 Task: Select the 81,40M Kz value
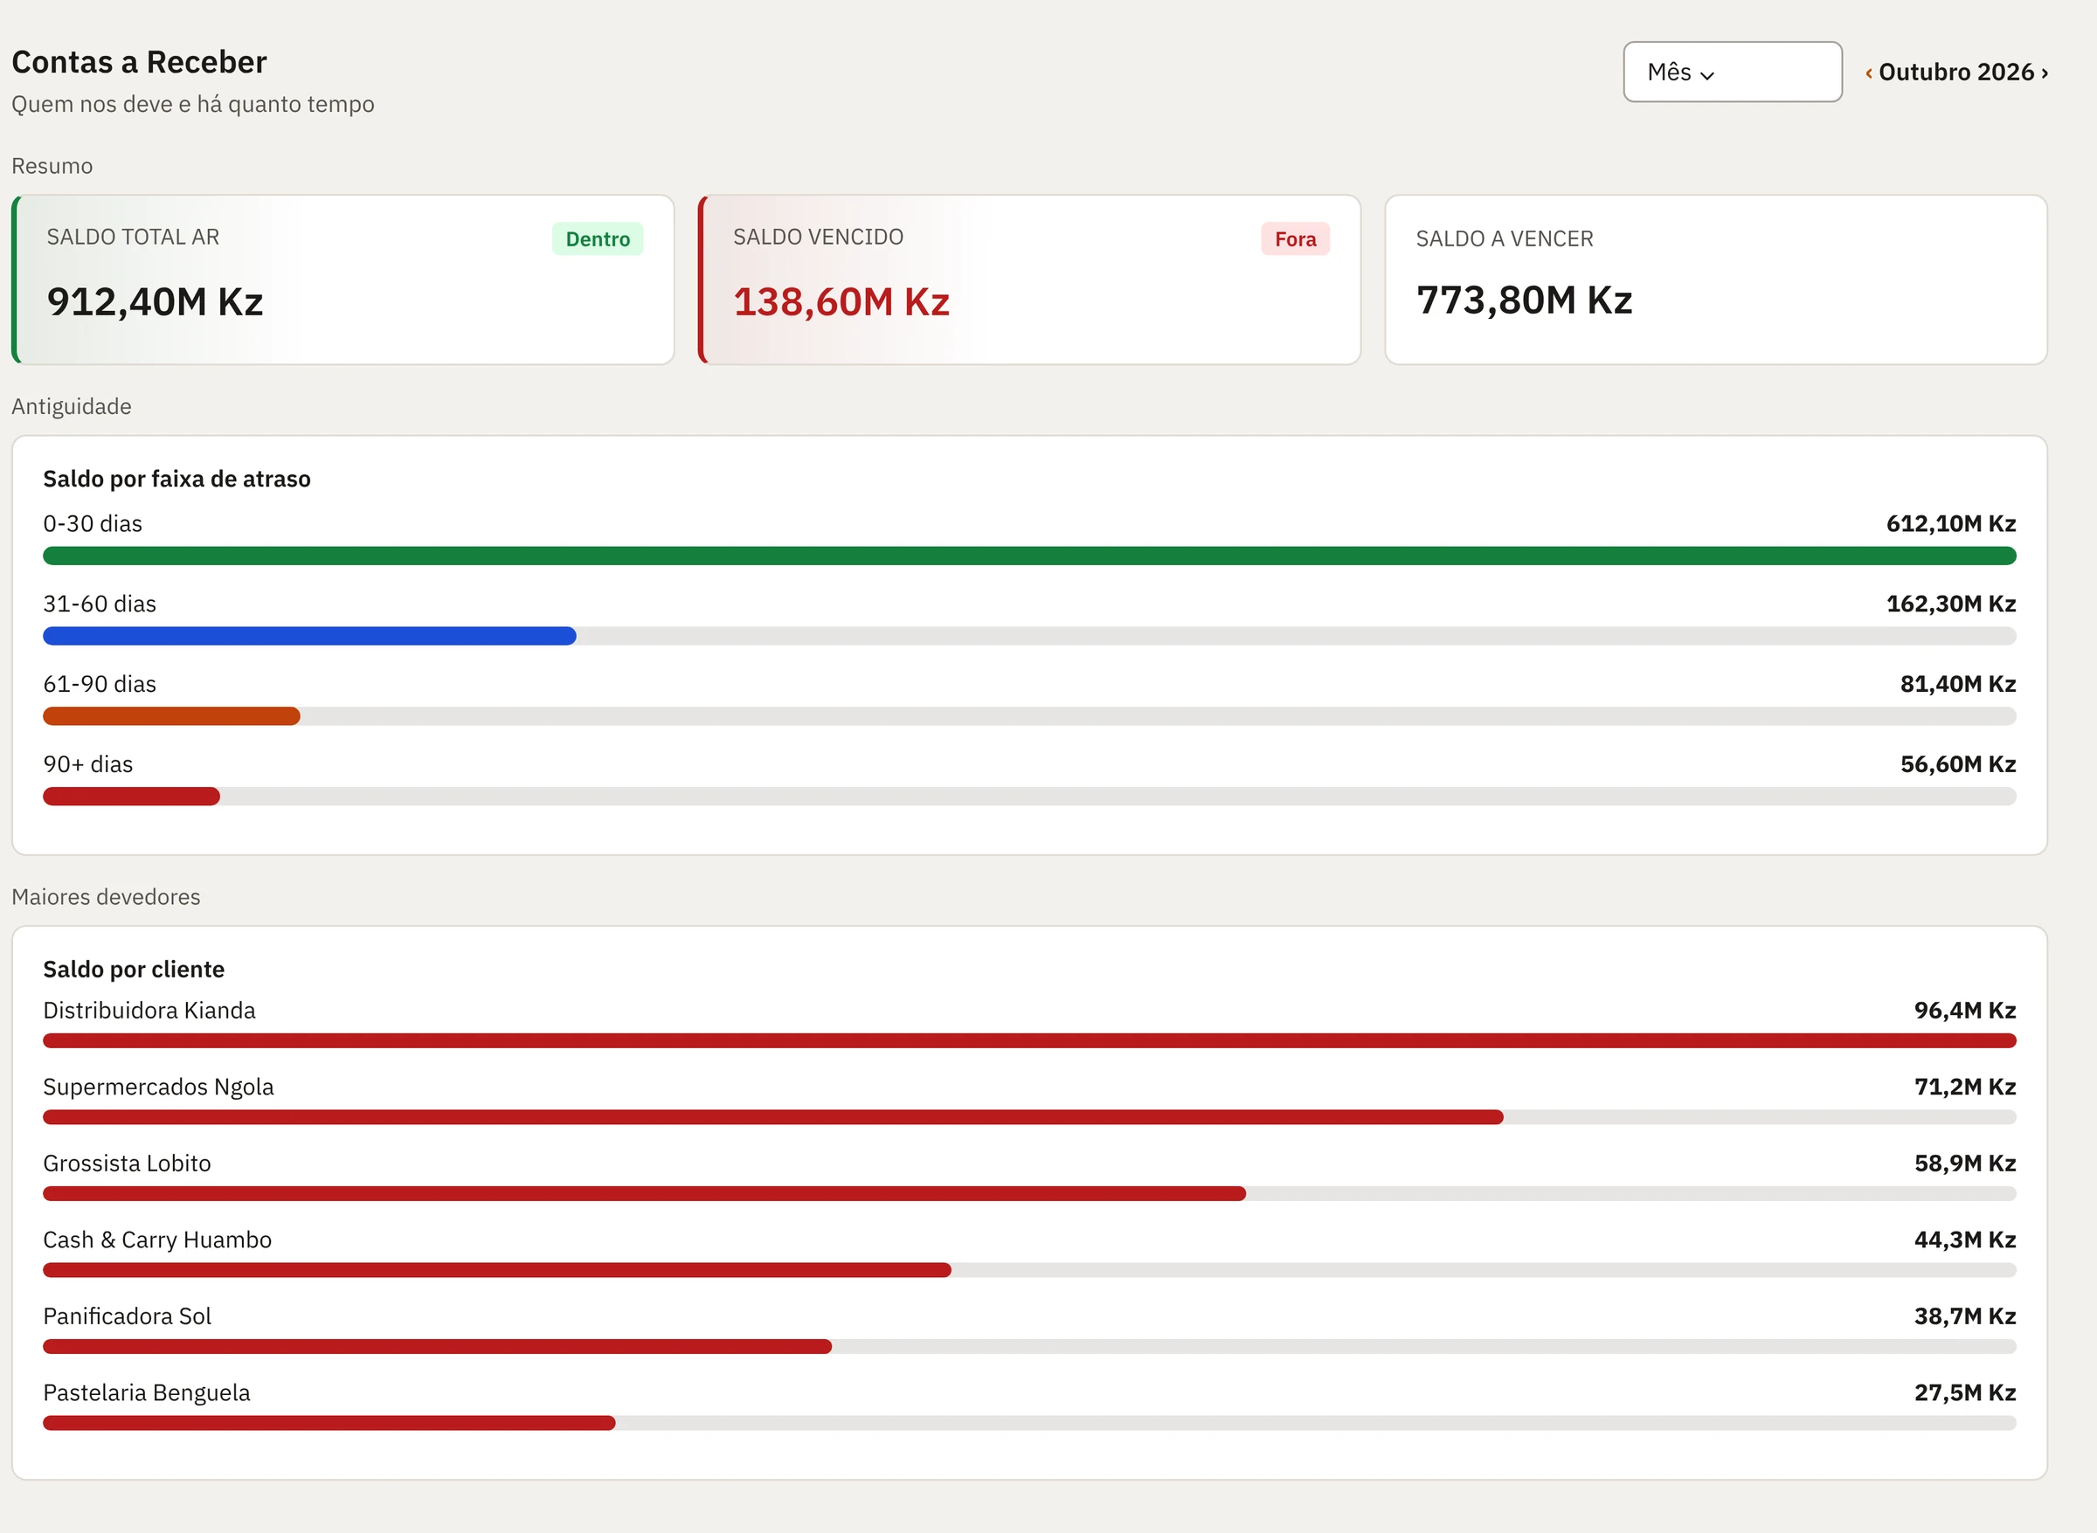coord(1958,684)
